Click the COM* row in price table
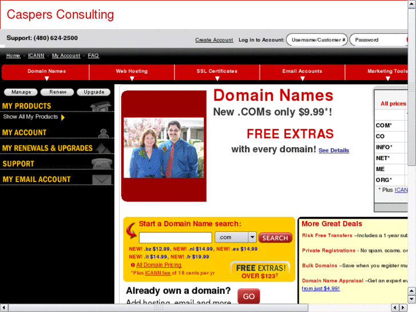The width and height of the screenshot is (416, 312). pos(391,125)
